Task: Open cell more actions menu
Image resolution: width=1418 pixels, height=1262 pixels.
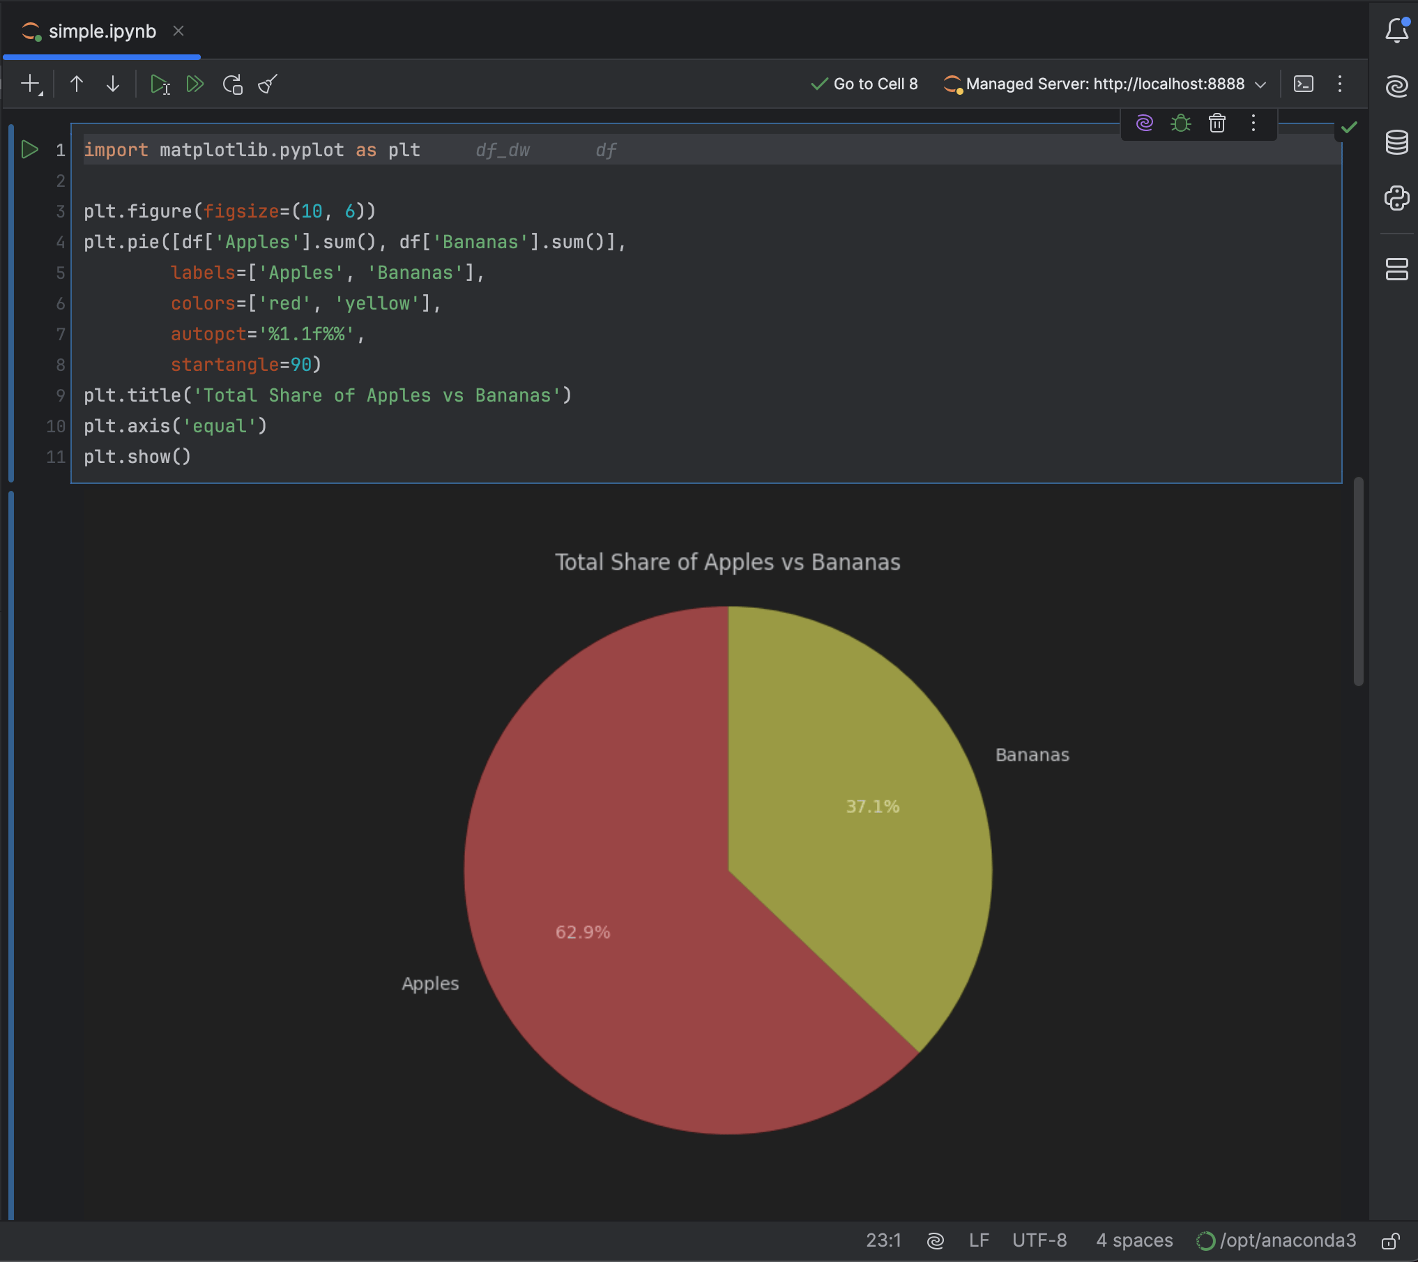Action: pos(1253,123)
